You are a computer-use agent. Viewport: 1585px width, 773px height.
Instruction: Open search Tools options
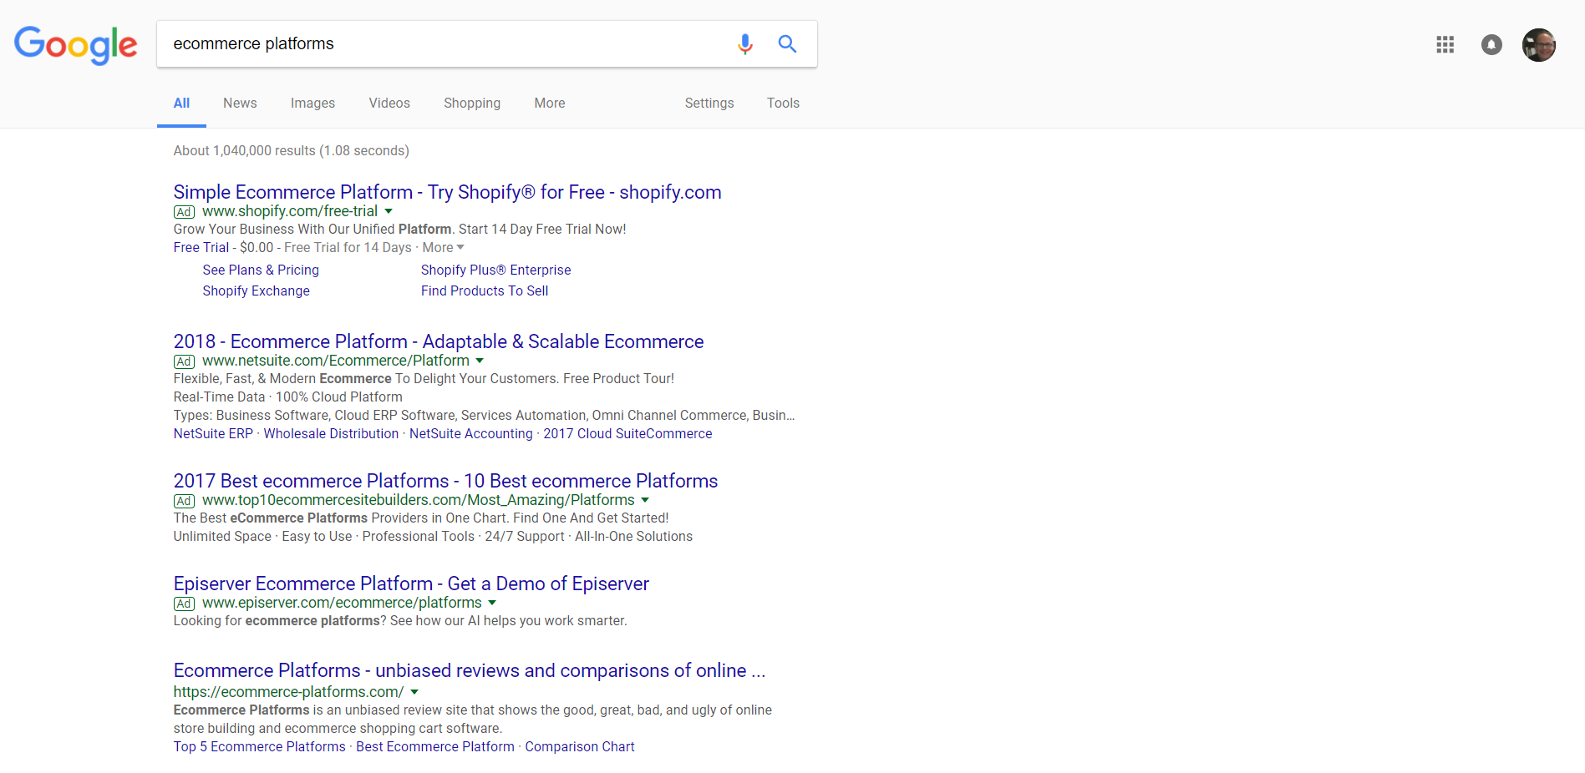click(x=783, y=104)
